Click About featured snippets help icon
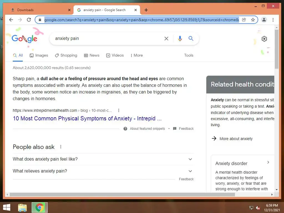Image resolution: width=284 pixels, height=213 pixels. tap(125, 129)
